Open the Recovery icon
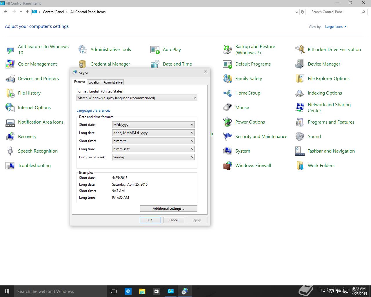 point(10,137)
